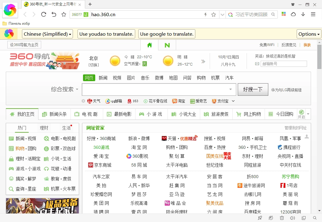Bookmark page with address bar star

click(214, 15)
